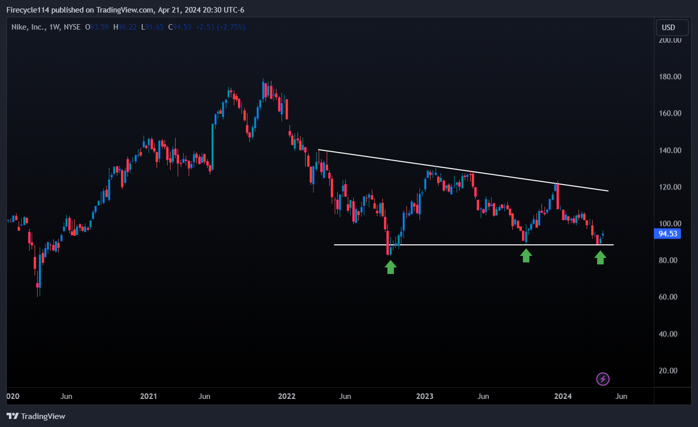Click the 2021 label on time axis
Image resolution: width=698 pixels, height=427 pixels.
[x=149, y=396]
